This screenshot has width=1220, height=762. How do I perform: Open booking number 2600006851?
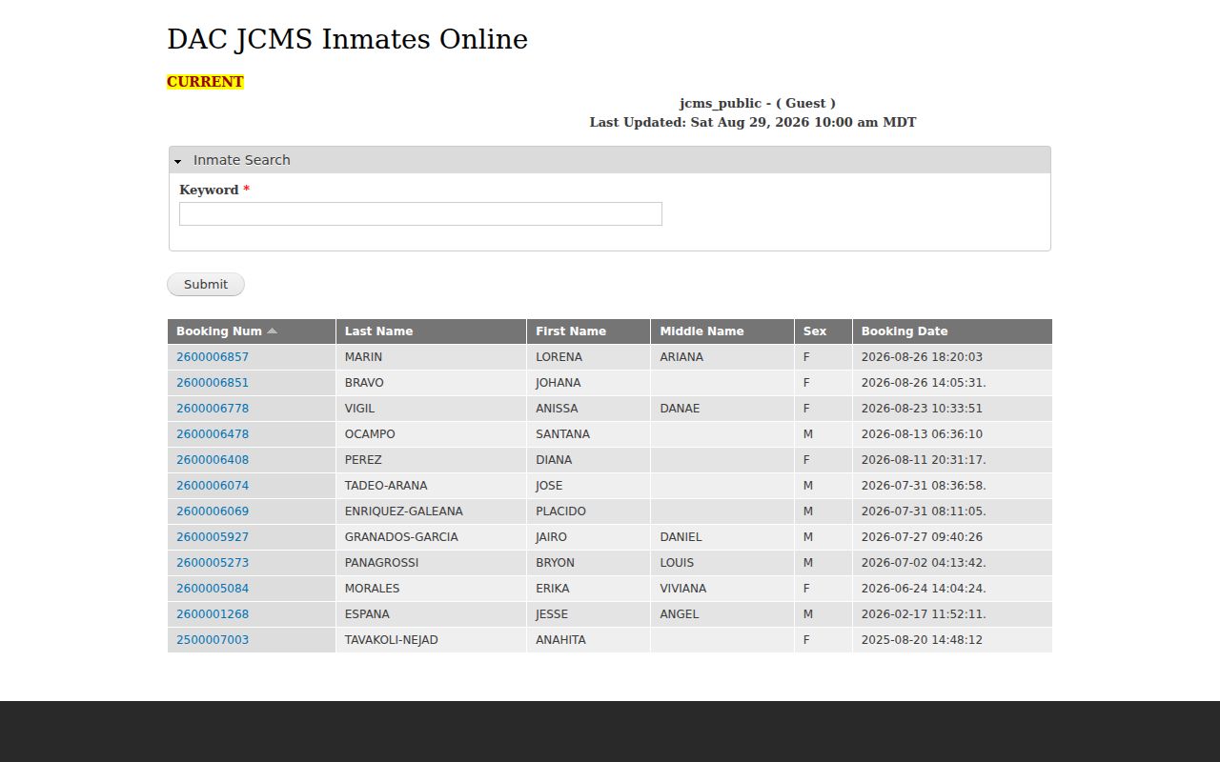[x=213, y=383]
